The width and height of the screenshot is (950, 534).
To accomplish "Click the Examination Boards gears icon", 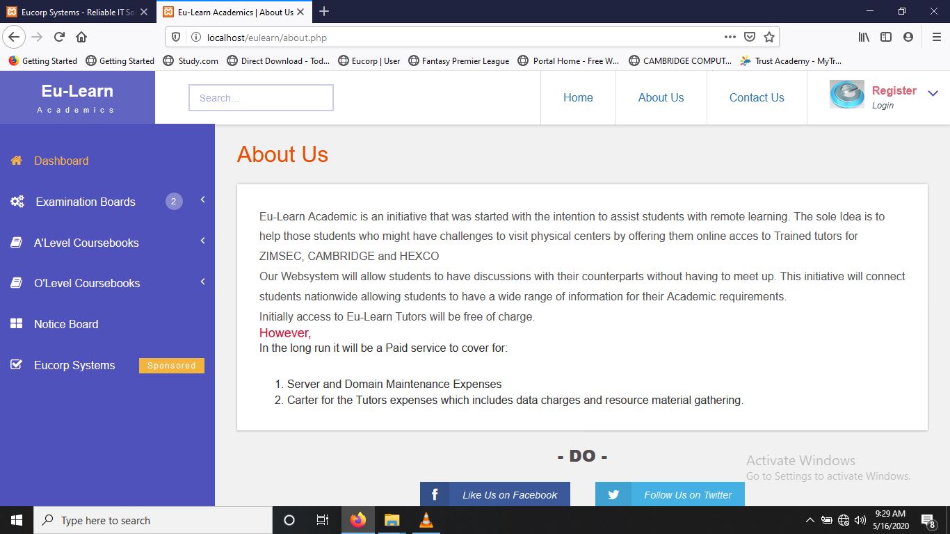I will click(x=17, y=202).
